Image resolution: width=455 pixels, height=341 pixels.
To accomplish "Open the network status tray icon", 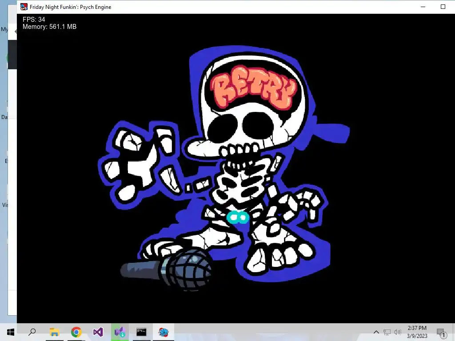I will [x=387, y=332].
